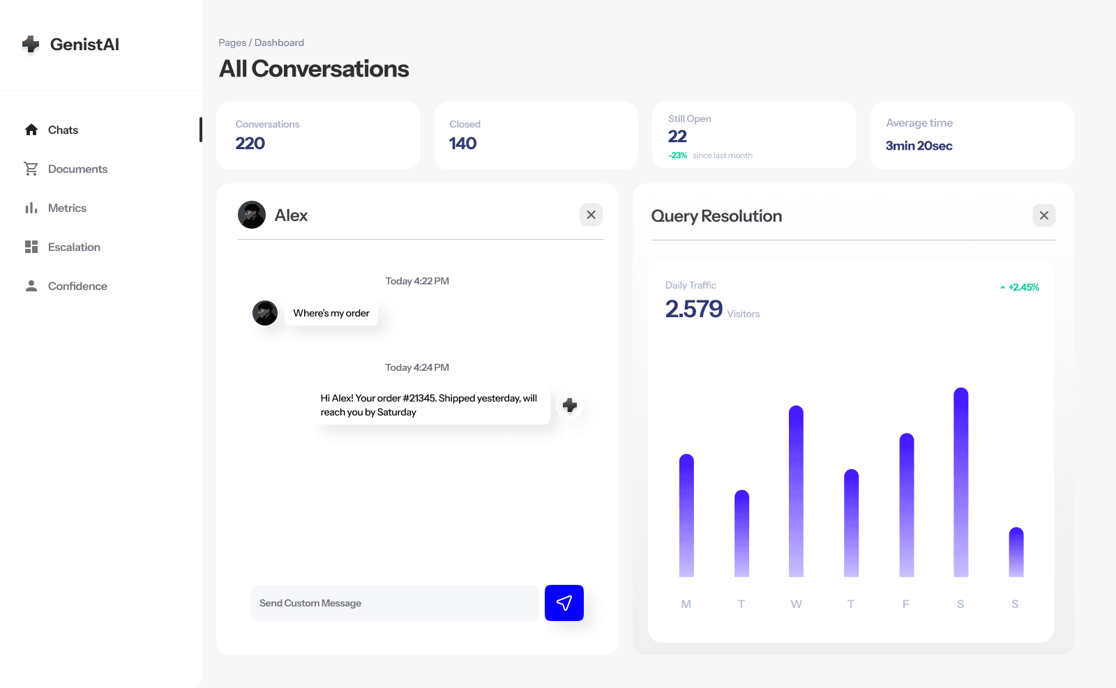Click the Where's my order chat bubble

[331, 313]
